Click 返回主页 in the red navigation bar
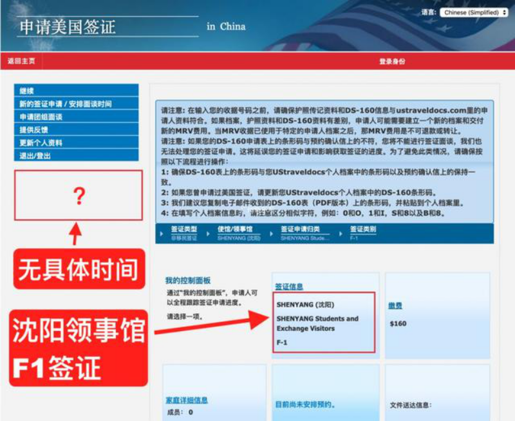The height and width of the screenshot is (421, 515). point(21,61)
